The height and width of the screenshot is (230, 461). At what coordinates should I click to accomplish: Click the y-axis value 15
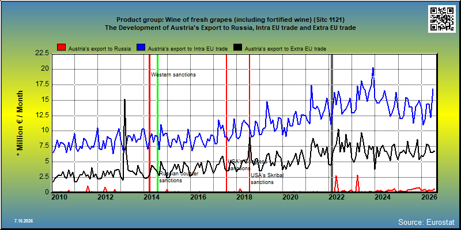[46, 100]
